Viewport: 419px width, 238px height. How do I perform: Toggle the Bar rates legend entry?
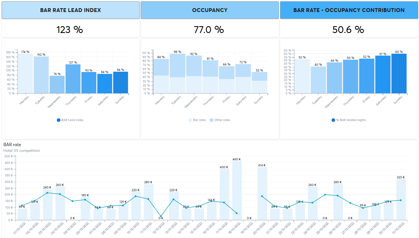coord(197,120)
